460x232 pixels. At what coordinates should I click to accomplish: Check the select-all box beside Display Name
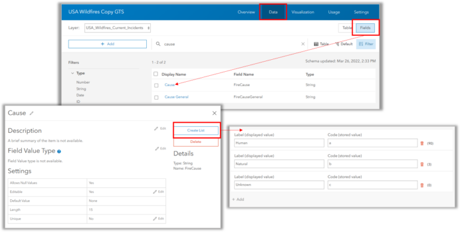[156, 74]
